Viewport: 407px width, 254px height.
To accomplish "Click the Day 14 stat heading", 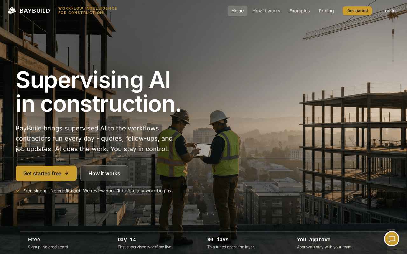I will click(x=127, y=240).
